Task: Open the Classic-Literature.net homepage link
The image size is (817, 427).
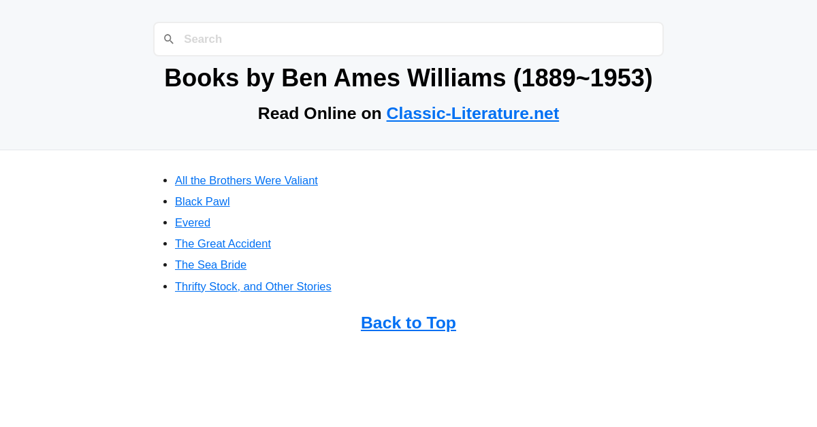Action: point(472,113)
